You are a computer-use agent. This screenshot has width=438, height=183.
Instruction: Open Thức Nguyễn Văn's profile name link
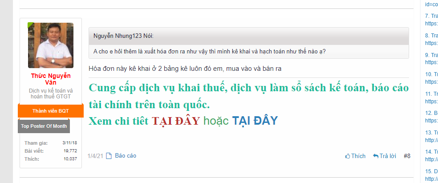[51, 79]
